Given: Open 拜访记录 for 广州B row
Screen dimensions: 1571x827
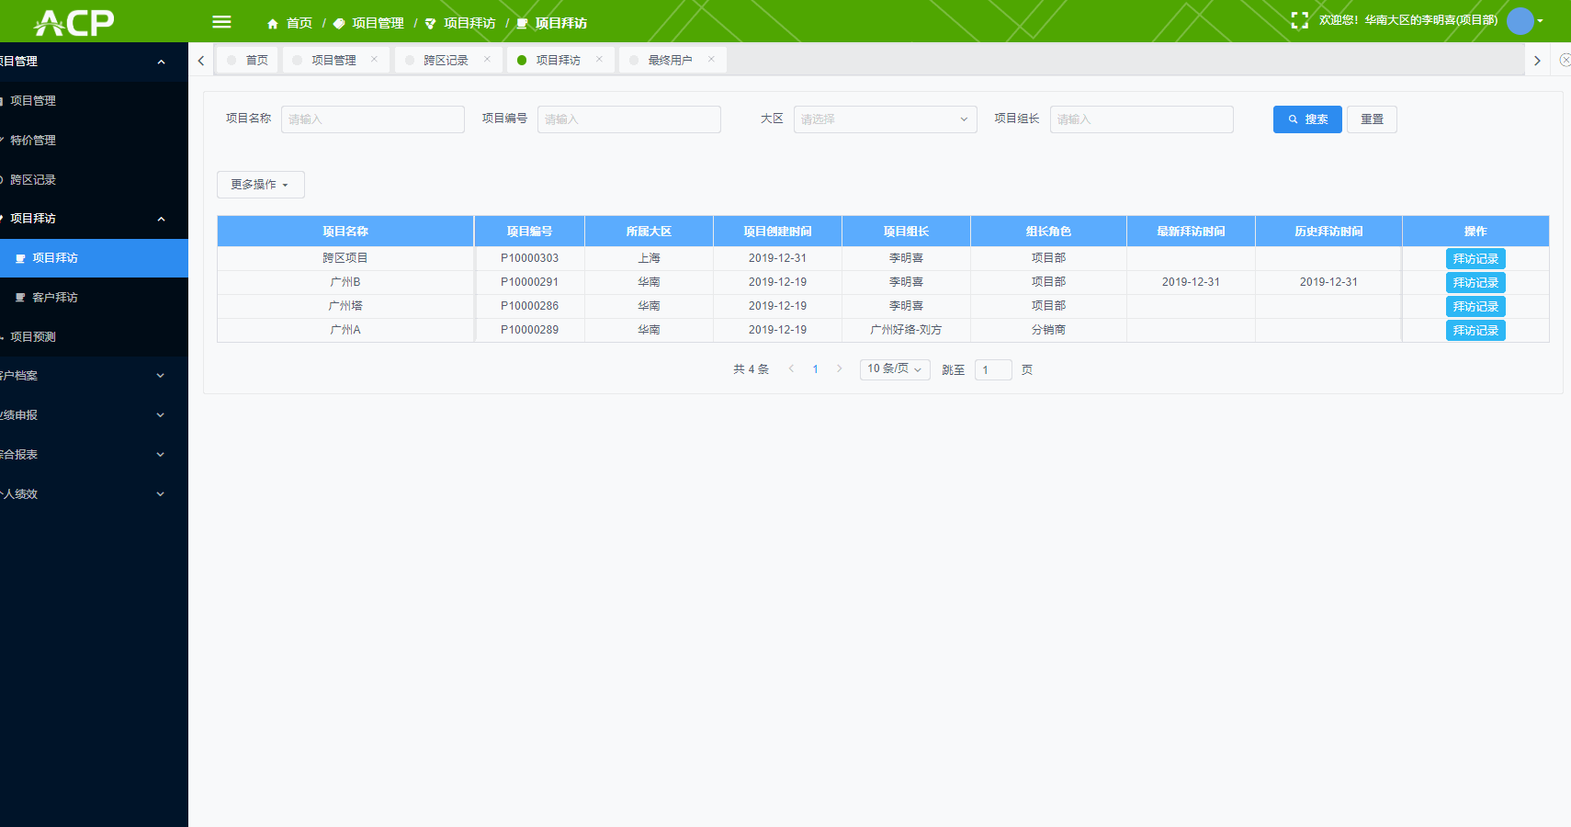Looking at the screenshot, I should point(1475,283).
